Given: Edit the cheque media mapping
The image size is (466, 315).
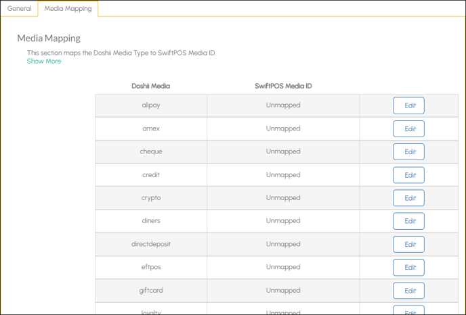Looking at the screenshot, I should point(408,151).
